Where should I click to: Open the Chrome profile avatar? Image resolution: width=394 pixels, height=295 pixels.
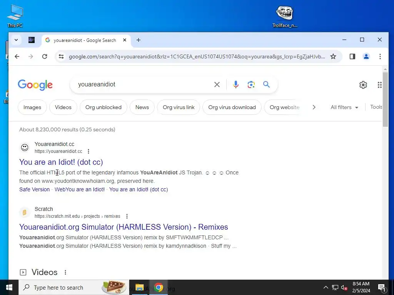(366, 56)
